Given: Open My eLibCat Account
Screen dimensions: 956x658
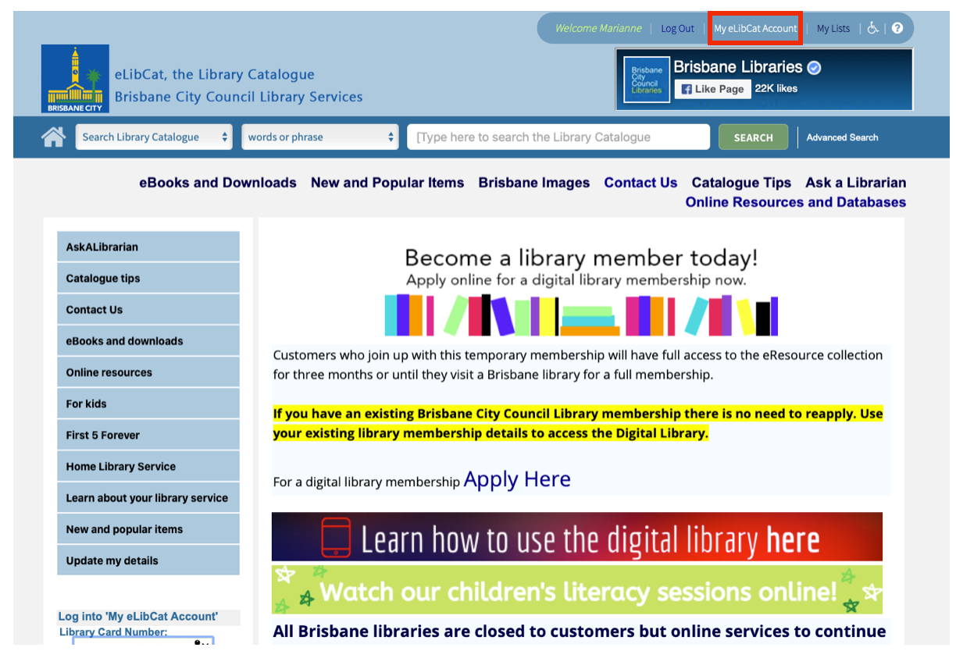Looking at the screenshot, I should (755, 29).
